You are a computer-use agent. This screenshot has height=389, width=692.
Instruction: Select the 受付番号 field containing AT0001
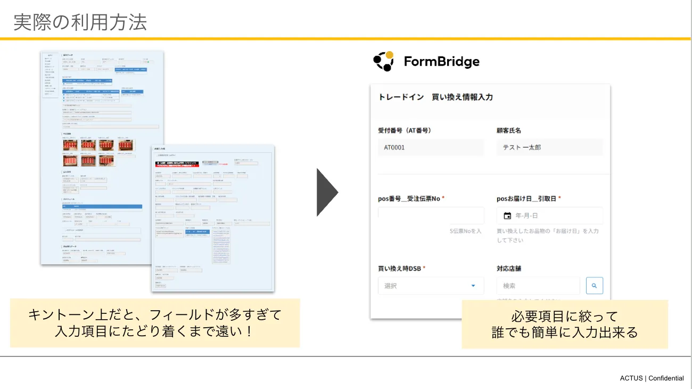tap(431, 148)
